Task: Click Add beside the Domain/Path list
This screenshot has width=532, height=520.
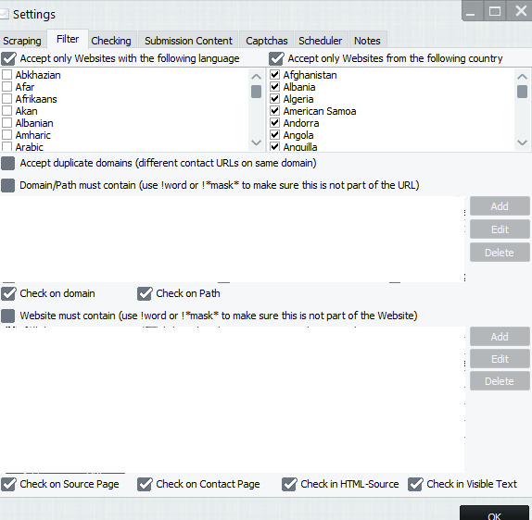Action: (x=500, y=206)
